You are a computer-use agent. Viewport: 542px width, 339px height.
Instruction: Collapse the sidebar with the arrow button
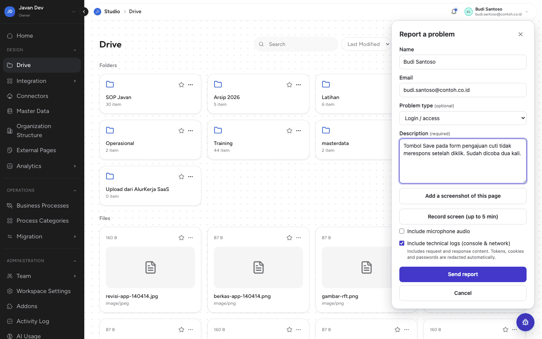(x=84, y=12)
